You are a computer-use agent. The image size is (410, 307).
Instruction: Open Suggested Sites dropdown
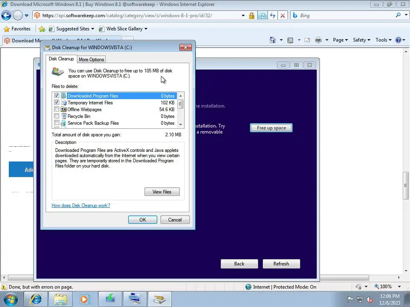(71, 29)
